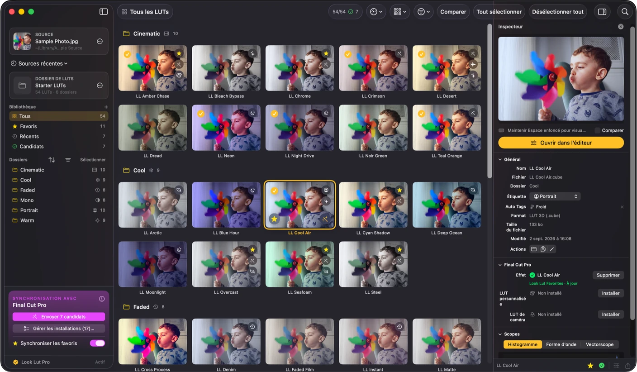This screenshot has width=637, height=372.
Task: Open the Étiquette Portrait dropdown
Action: click(x=555, y=196)
